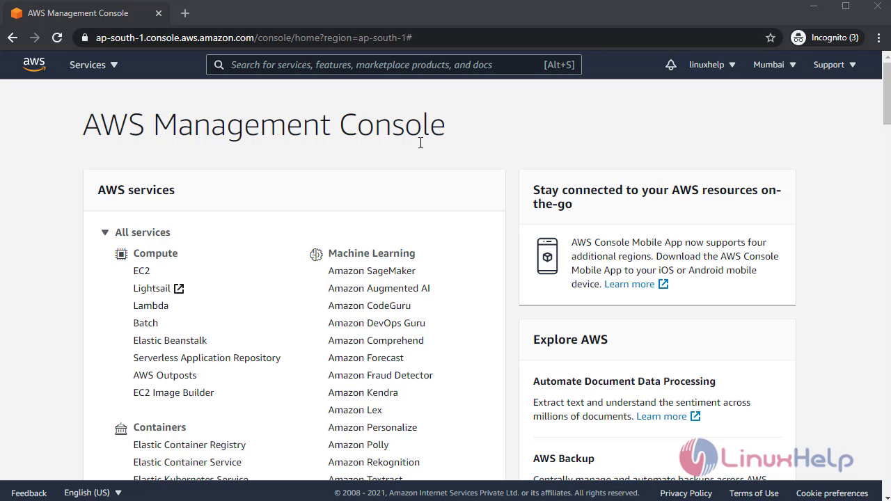This screenshot has width=891, height=501.
Task: Open the Lambda service
Action: pos(150,305)
